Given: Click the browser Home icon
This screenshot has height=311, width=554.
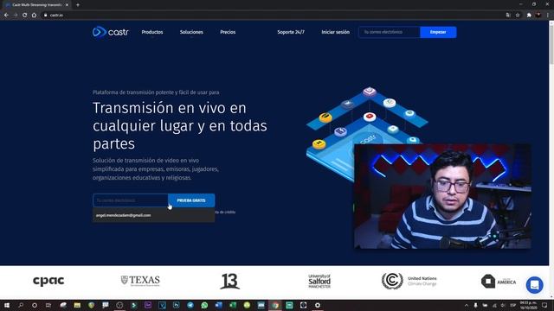Looking at the screenshot, I should 34,16.
